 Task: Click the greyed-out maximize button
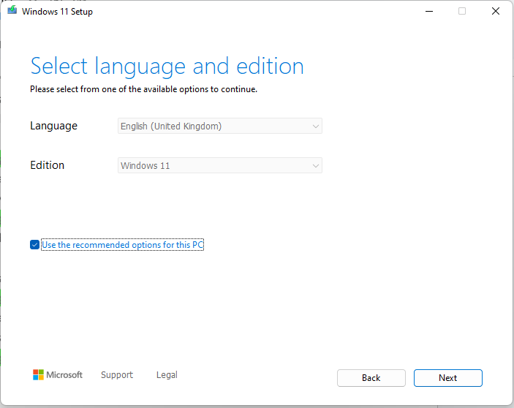pyautogui.click(x=462, y=12)
